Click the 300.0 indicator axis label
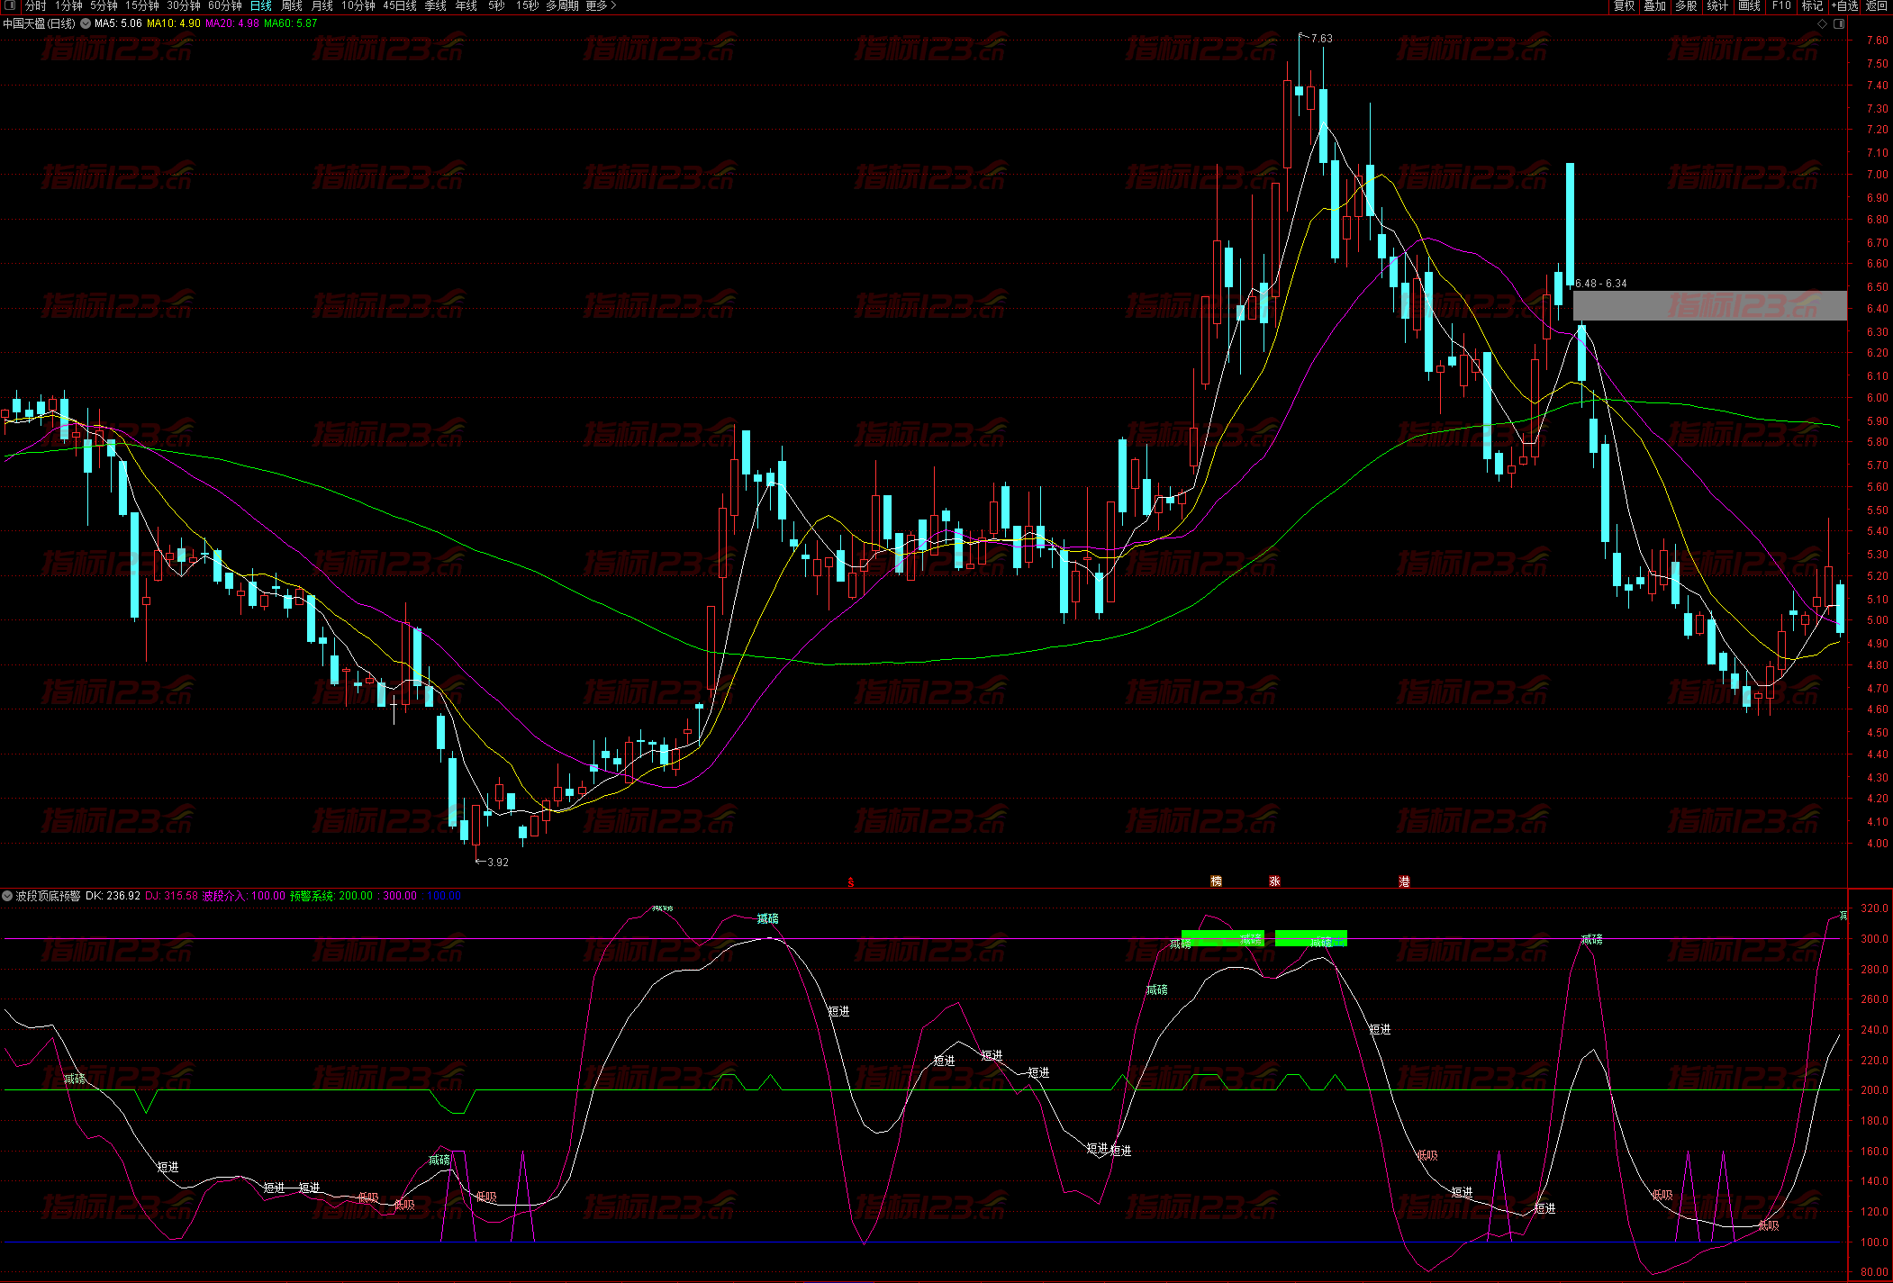The image size is (1893, 1283). coord(1874,938)
